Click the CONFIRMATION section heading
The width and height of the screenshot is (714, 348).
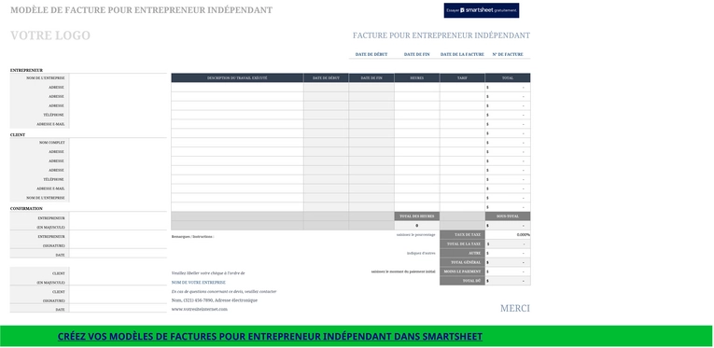click(26, 208)
